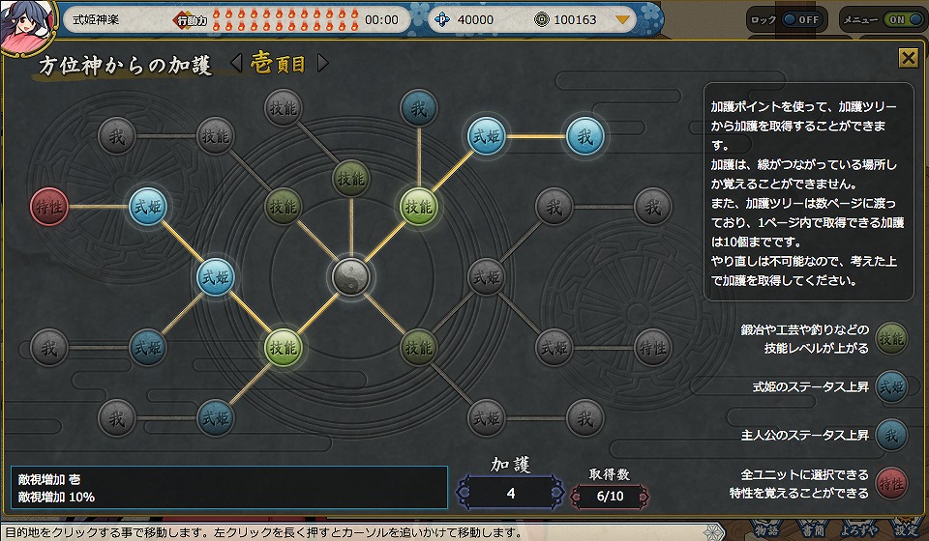The height and width of the screenshot is (541, 929).
Task: Click the blue 我 legend icon
Action: coord(891,434)
